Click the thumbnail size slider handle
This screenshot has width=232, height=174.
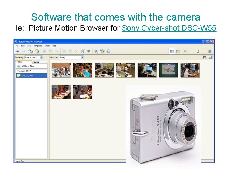point(198,51)
